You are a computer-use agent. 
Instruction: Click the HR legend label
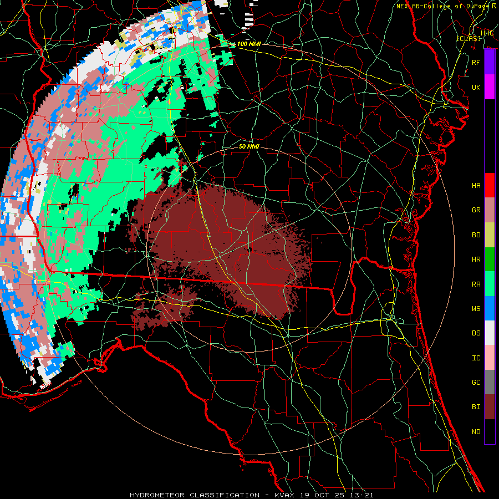(x=476, y=259)
